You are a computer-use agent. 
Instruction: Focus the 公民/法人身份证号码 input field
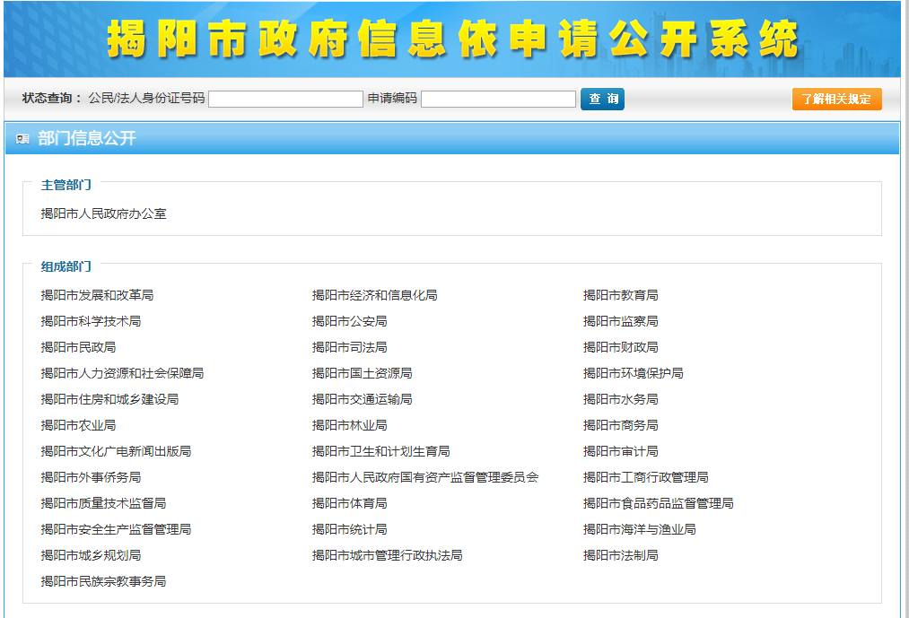286,100
